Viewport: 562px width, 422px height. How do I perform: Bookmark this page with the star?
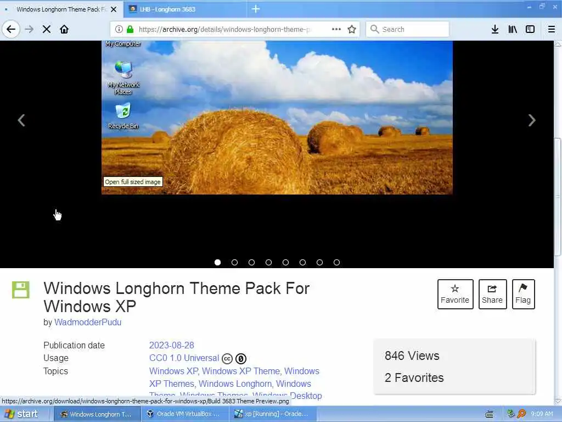point(352,29)
